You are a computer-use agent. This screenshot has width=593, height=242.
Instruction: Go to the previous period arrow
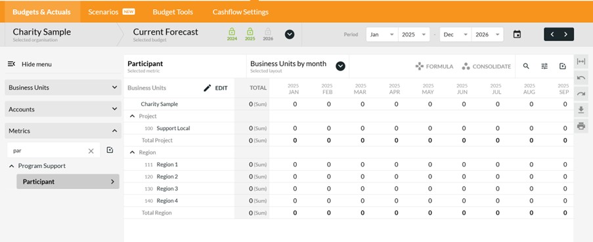point(552,34)
